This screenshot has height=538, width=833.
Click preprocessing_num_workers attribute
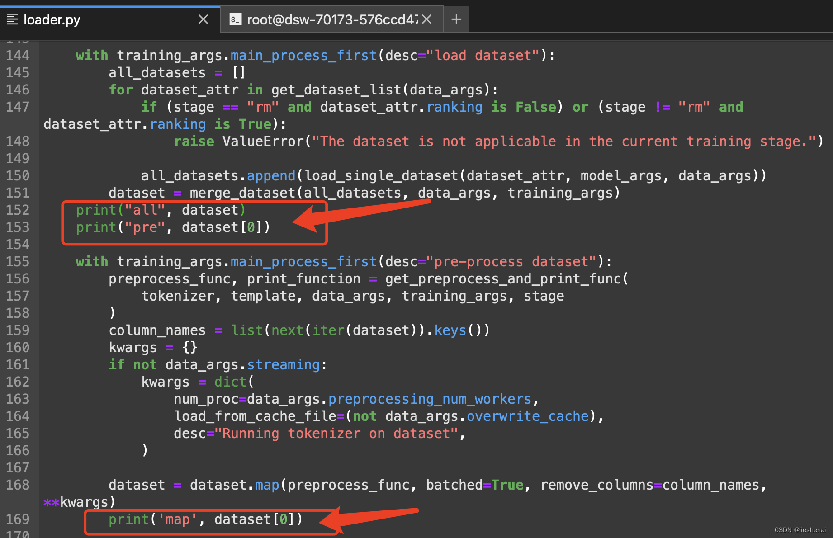[430, 399]
